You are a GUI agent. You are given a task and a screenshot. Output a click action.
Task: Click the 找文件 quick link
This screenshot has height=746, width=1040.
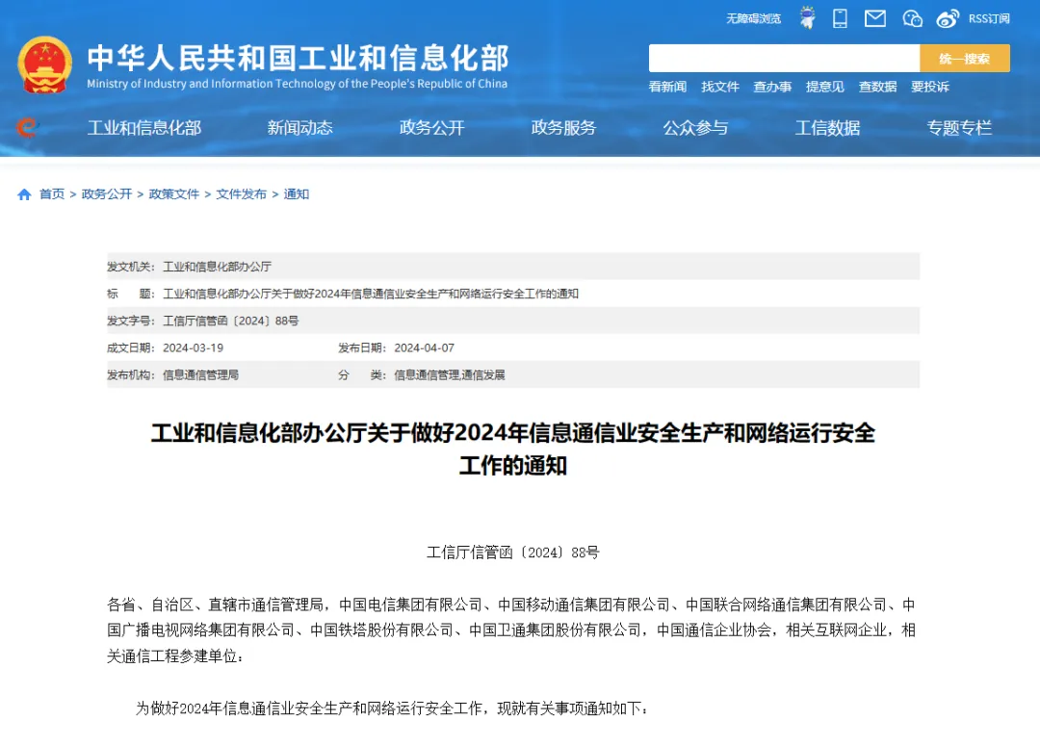(x=720, y=87)
